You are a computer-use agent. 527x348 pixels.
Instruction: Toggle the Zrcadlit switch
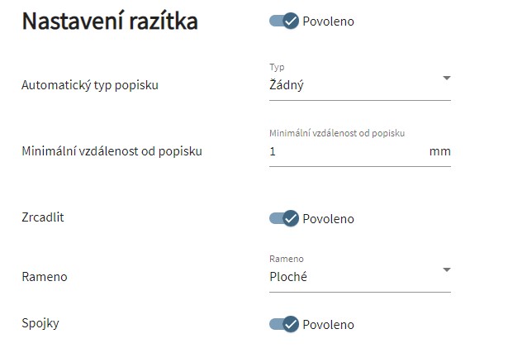[x=283, y=218]
